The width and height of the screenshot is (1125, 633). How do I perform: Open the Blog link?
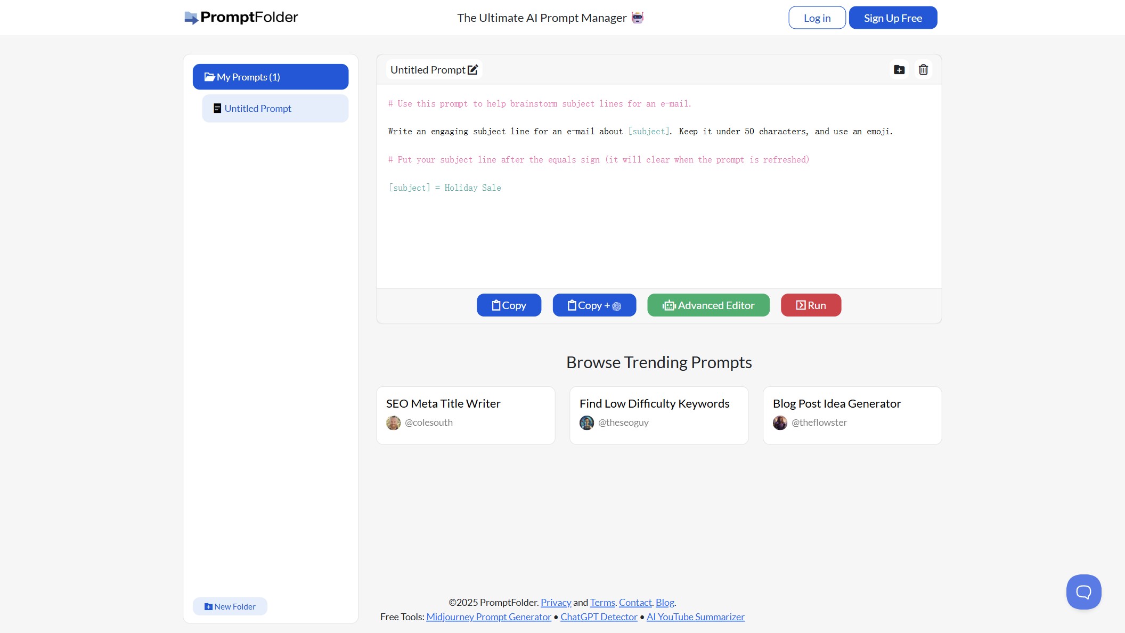(665, 602)
